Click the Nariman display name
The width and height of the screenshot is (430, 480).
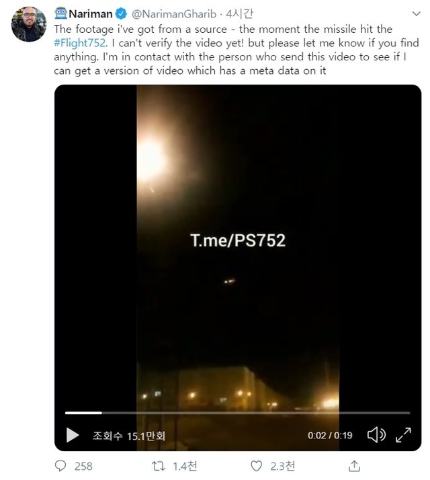point(91,14)
